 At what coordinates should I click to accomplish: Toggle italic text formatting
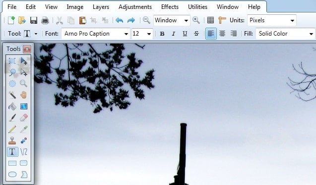point(173,34)
